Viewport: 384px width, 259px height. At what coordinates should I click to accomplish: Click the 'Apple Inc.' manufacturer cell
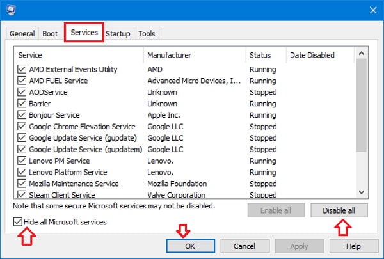(x=164, y=115)
